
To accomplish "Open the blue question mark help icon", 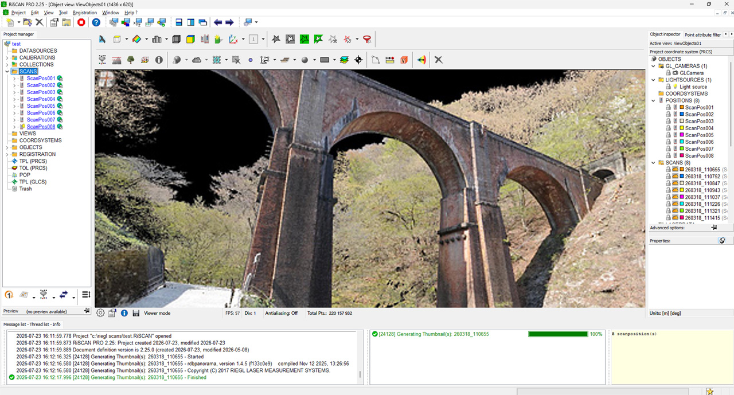I will (96, 22).
